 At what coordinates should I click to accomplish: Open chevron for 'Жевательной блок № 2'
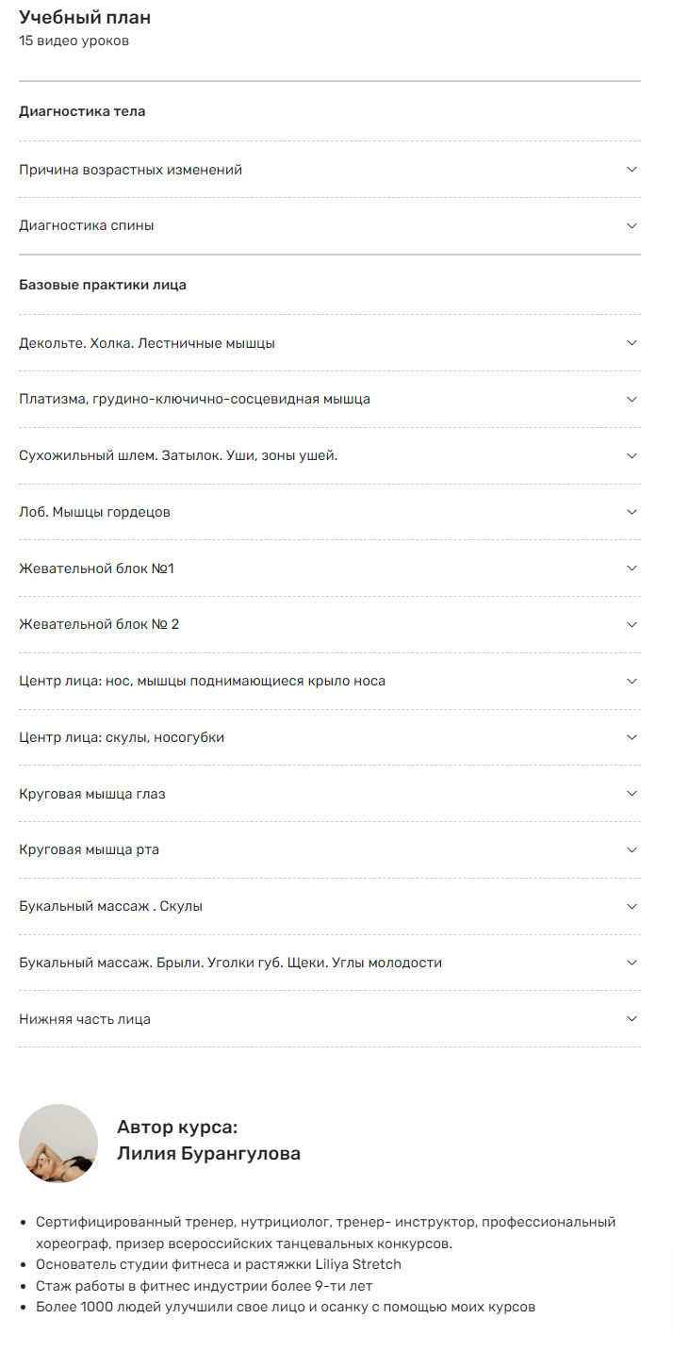point(632,624)
